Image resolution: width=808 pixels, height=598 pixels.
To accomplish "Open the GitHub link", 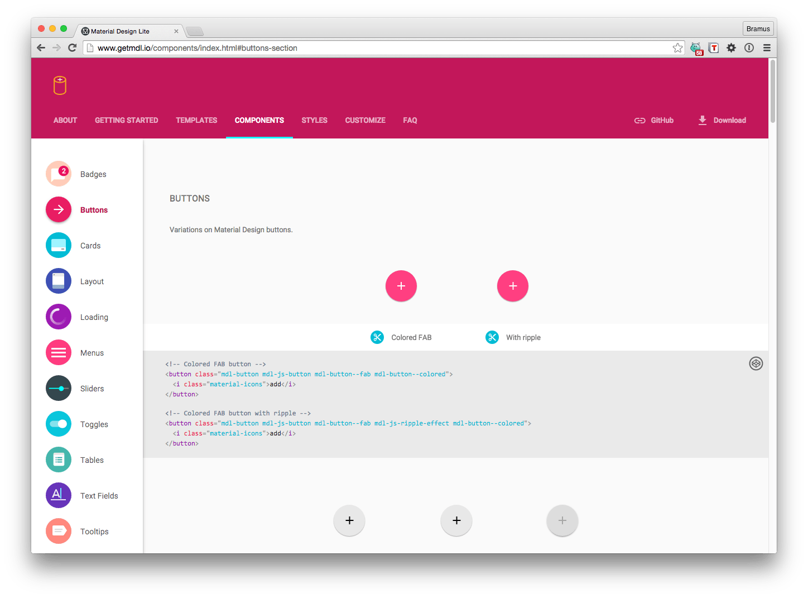I will 654,120.
